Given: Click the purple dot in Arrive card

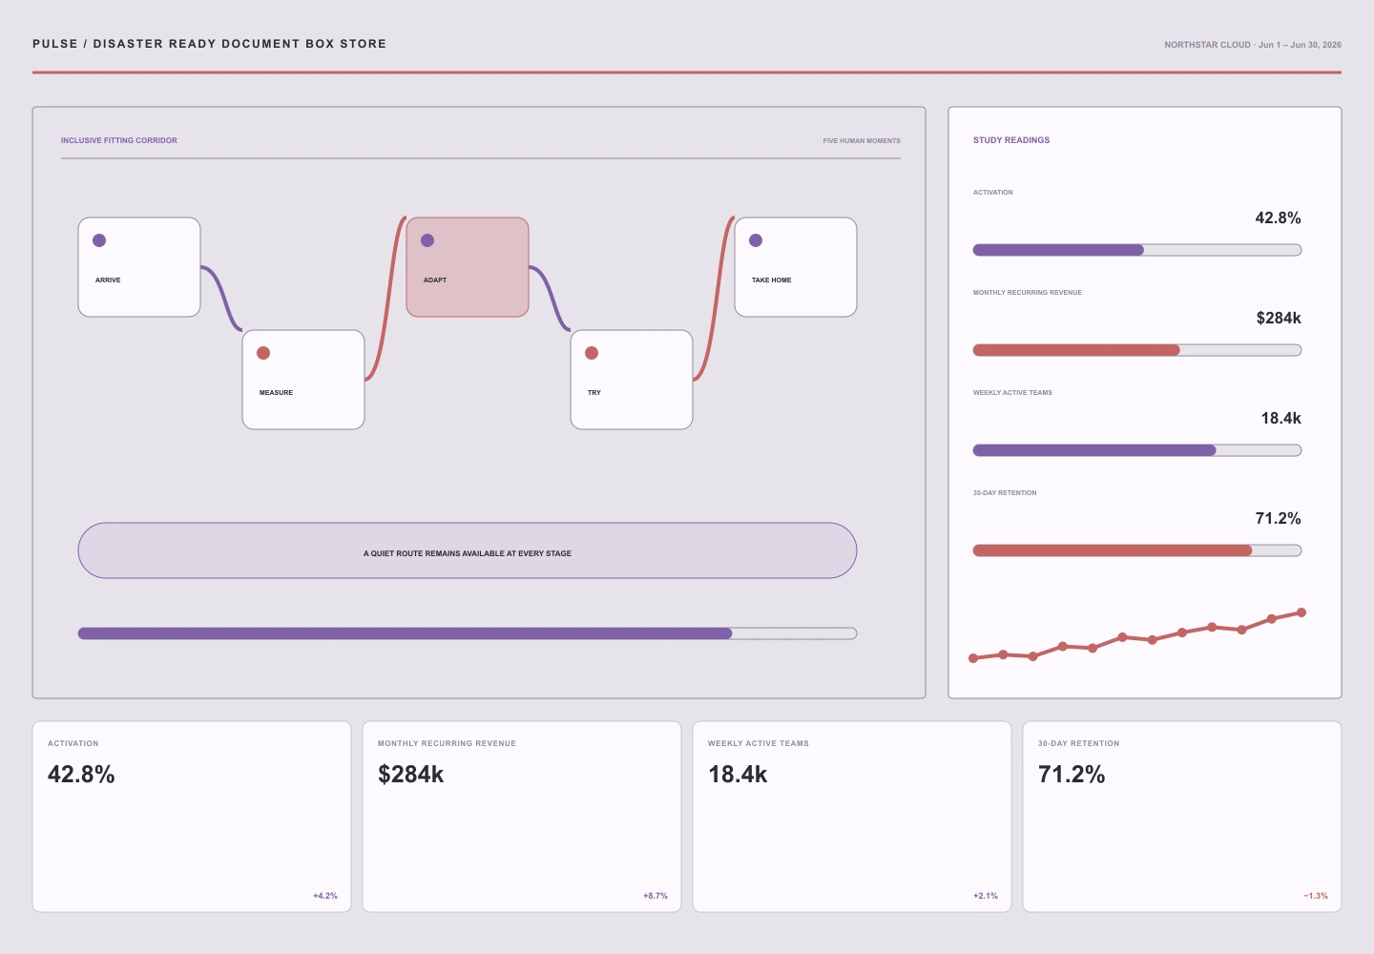Looking at the screenshot, I should (99, 240).
